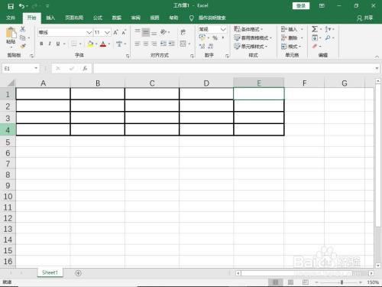Toggle Italic formatting
Image resolution: width=382 pixels, height=287 pixels.
click(50, 44)
